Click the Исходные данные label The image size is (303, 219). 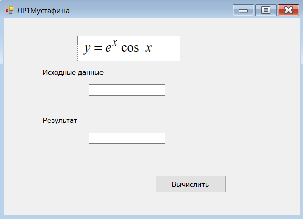(73, 73)
